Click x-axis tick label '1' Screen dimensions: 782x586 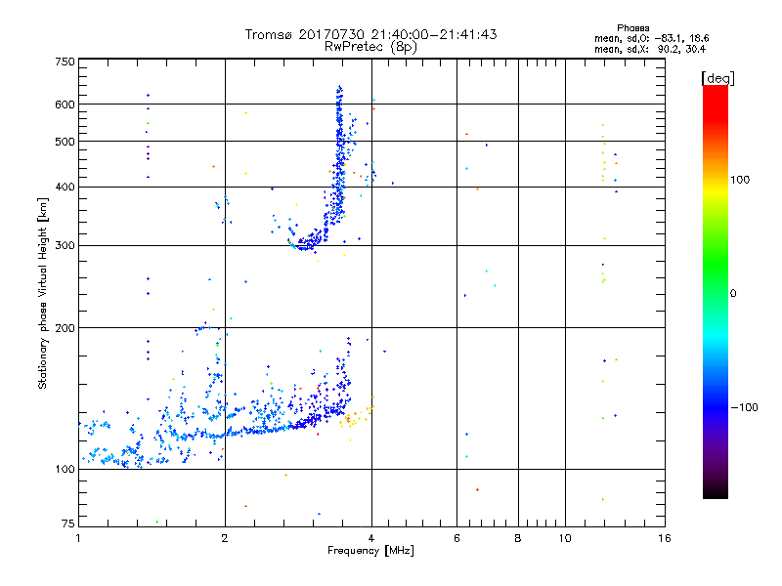[x=78, y=538]
